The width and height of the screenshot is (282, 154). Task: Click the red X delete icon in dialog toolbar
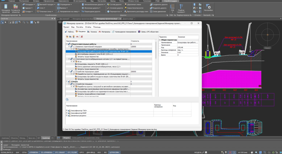82,37
